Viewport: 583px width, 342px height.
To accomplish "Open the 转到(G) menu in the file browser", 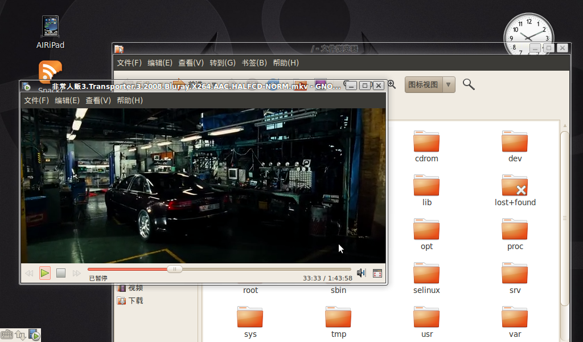I will 223,63.
